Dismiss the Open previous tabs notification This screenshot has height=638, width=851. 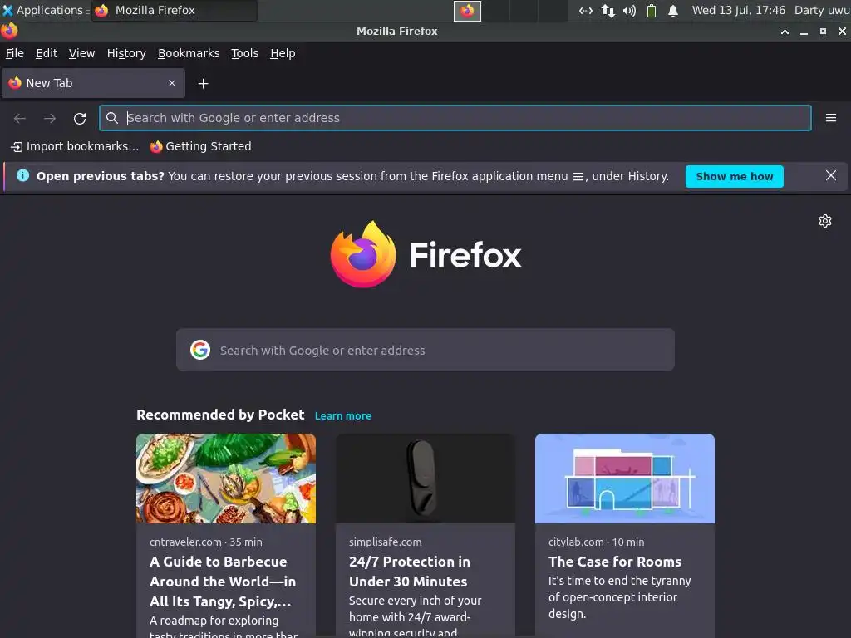pos(830,176)
